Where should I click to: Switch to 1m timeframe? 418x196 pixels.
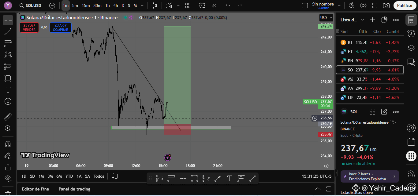point(65,5)
